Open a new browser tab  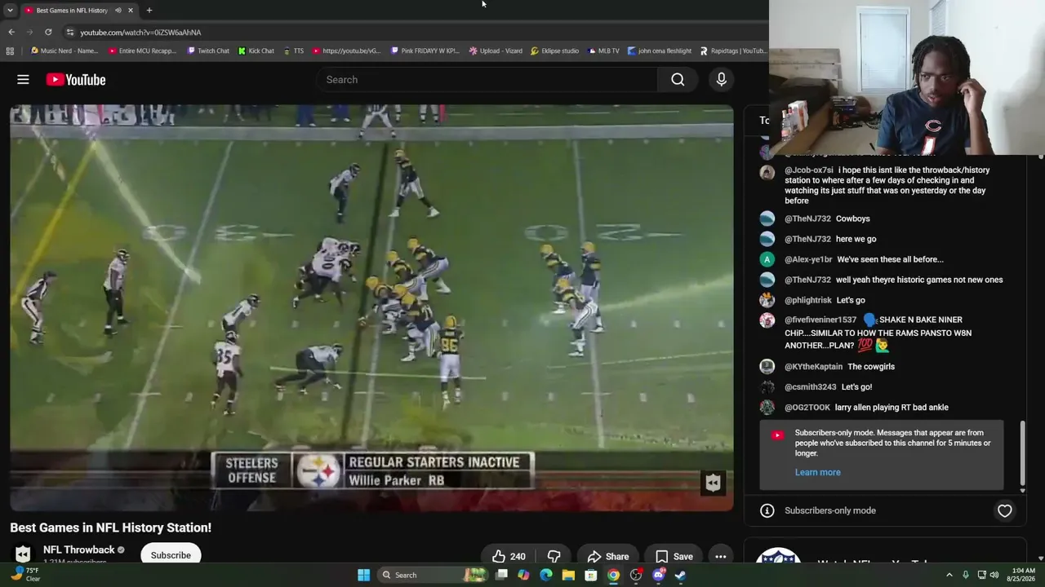[x=149, y=10]
